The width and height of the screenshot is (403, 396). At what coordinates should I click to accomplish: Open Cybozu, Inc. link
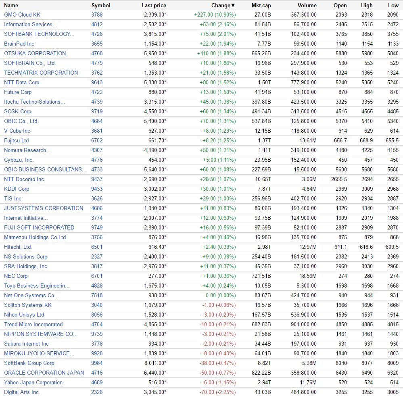coord(19,160)
